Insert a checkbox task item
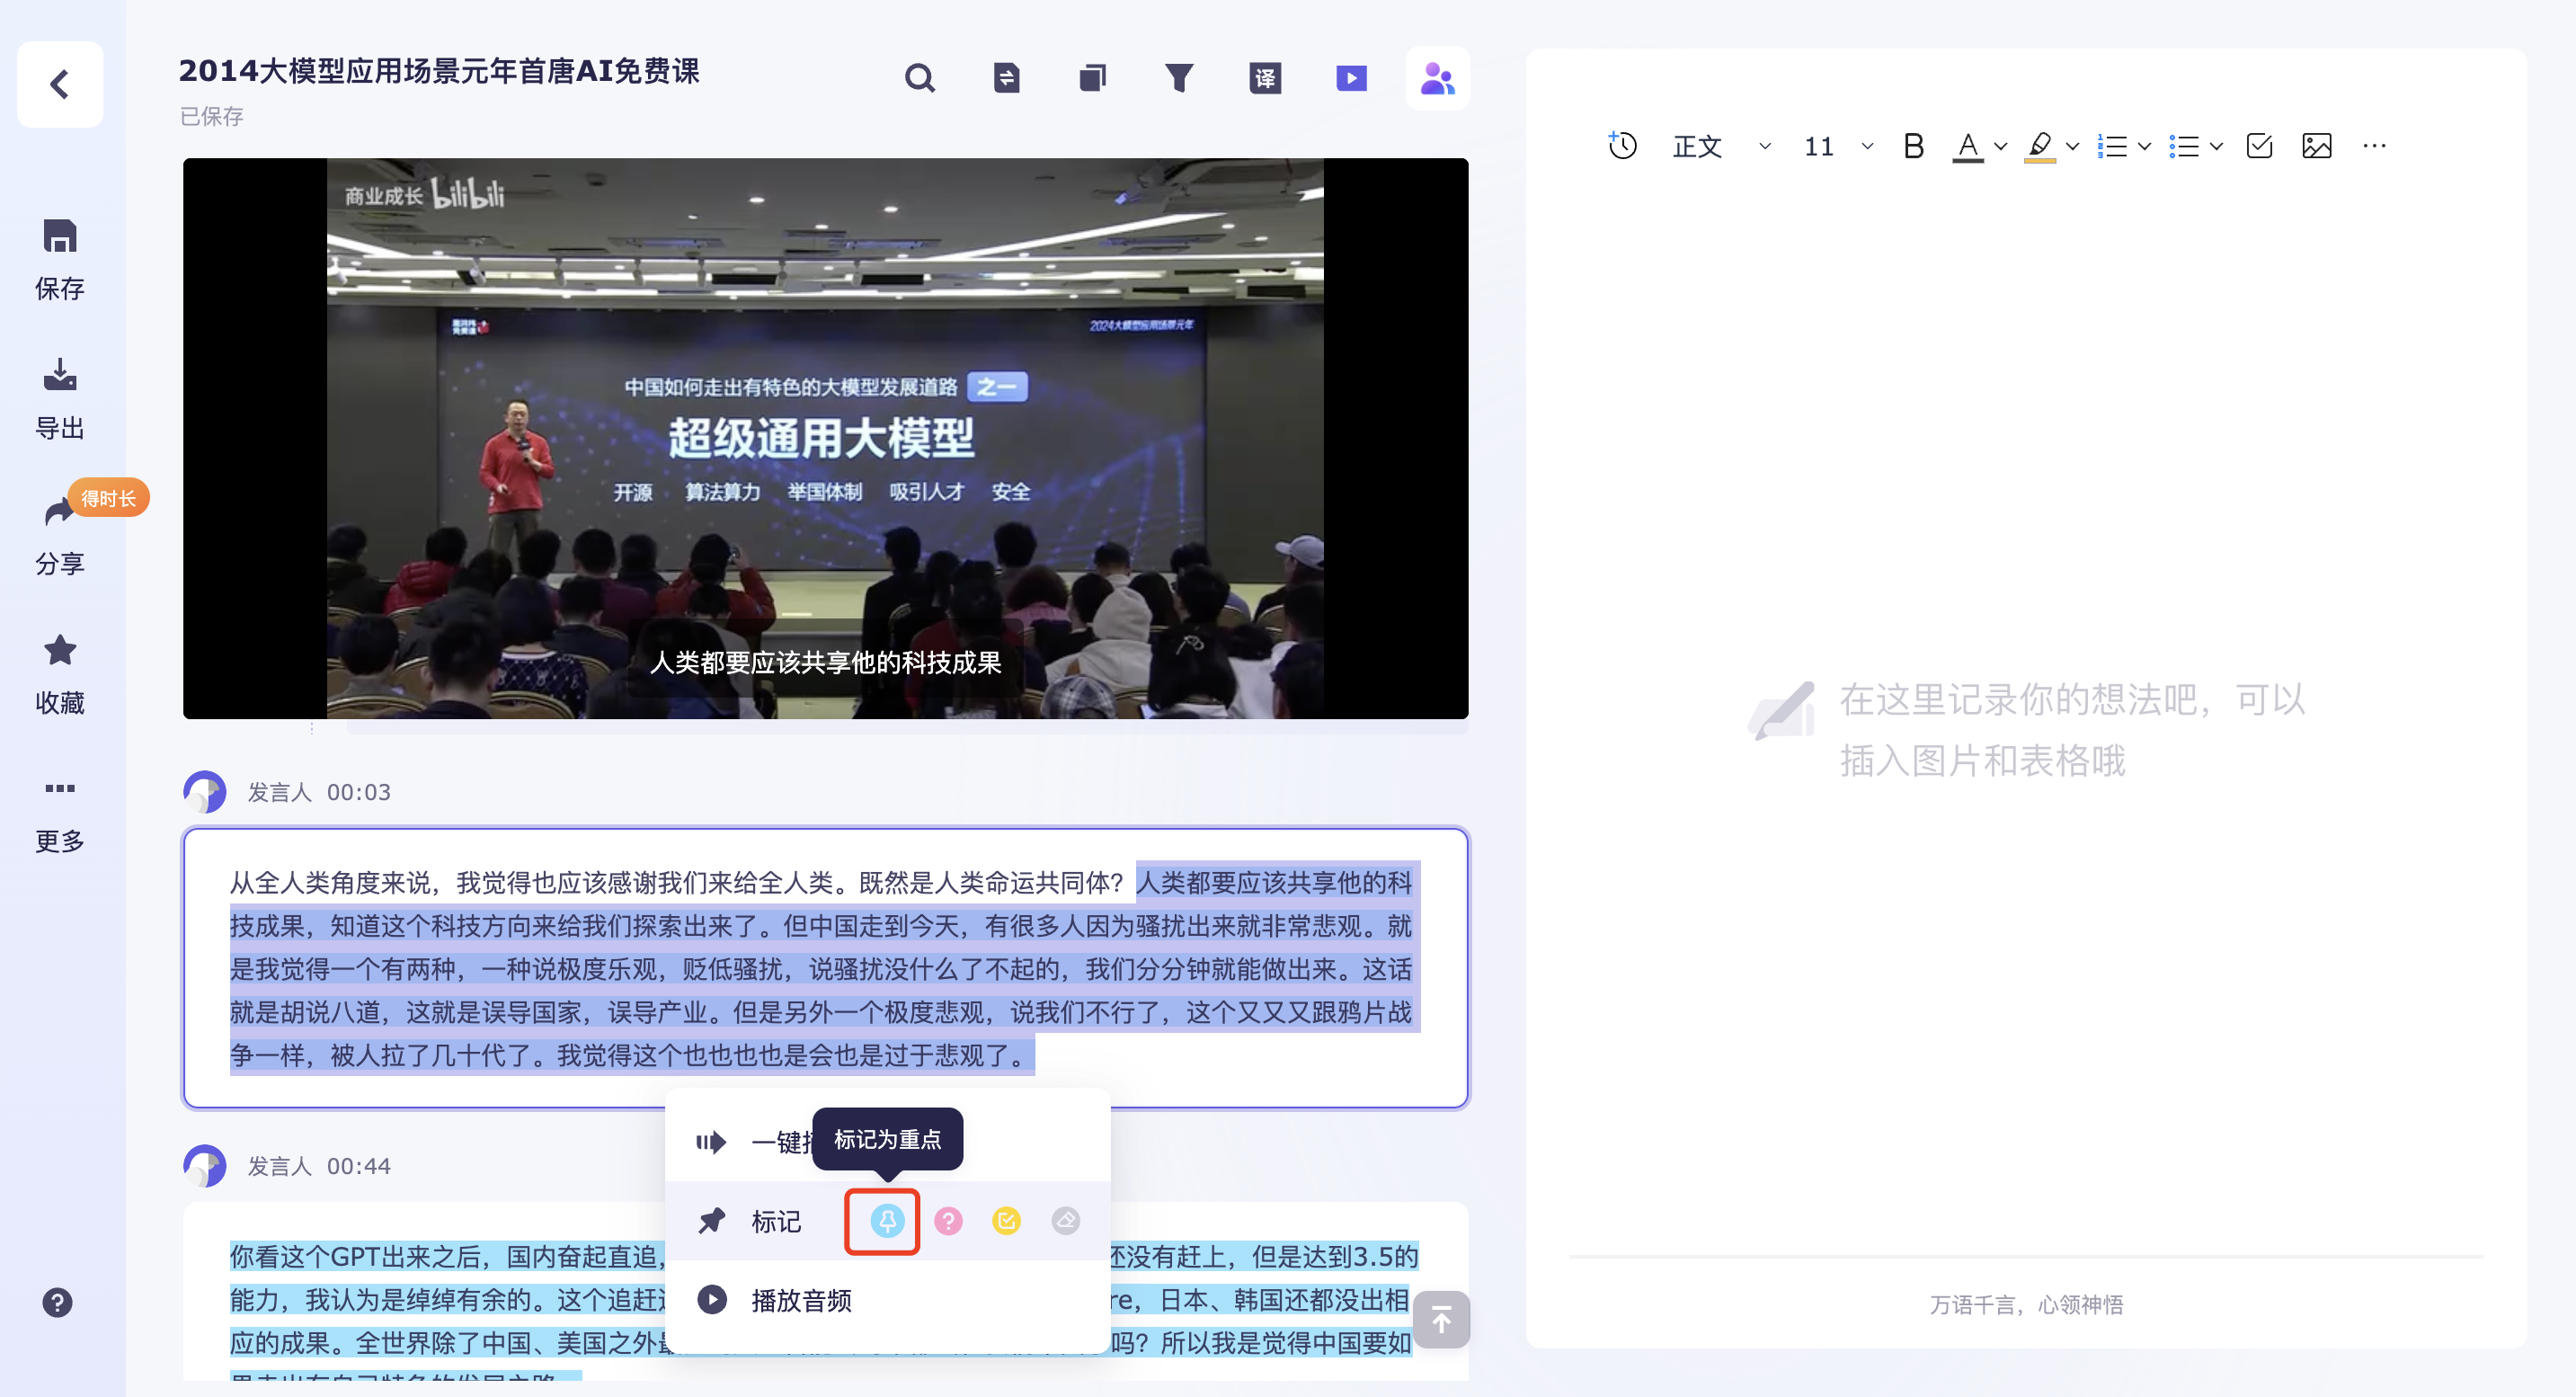The image size is (2576, 1397). pos(2259,146)
